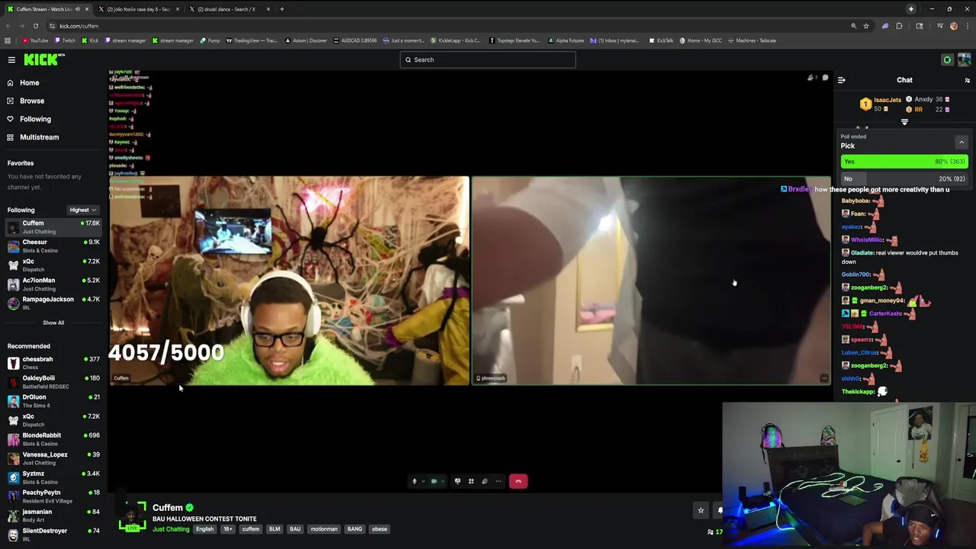The width and height of the screenshot is (976, 549).
Task: Open RampageJackson channel in sidebar
Action: (x=53, y=303)
